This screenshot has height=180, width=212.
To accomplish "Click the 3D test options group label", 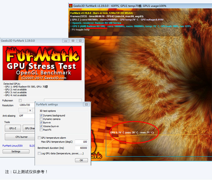I will [48, 111].
